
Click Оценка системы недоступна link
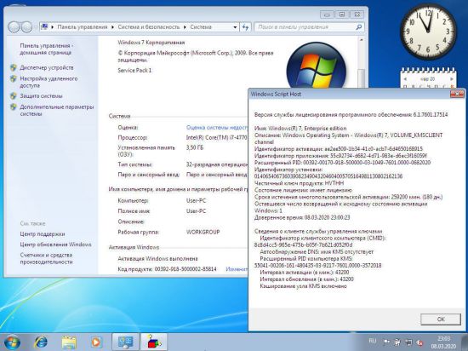pos(217,128)
